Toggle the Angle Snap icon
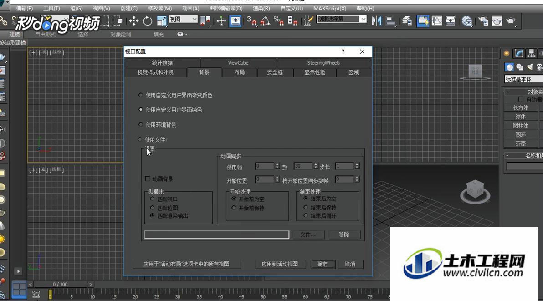 point(265,21)
